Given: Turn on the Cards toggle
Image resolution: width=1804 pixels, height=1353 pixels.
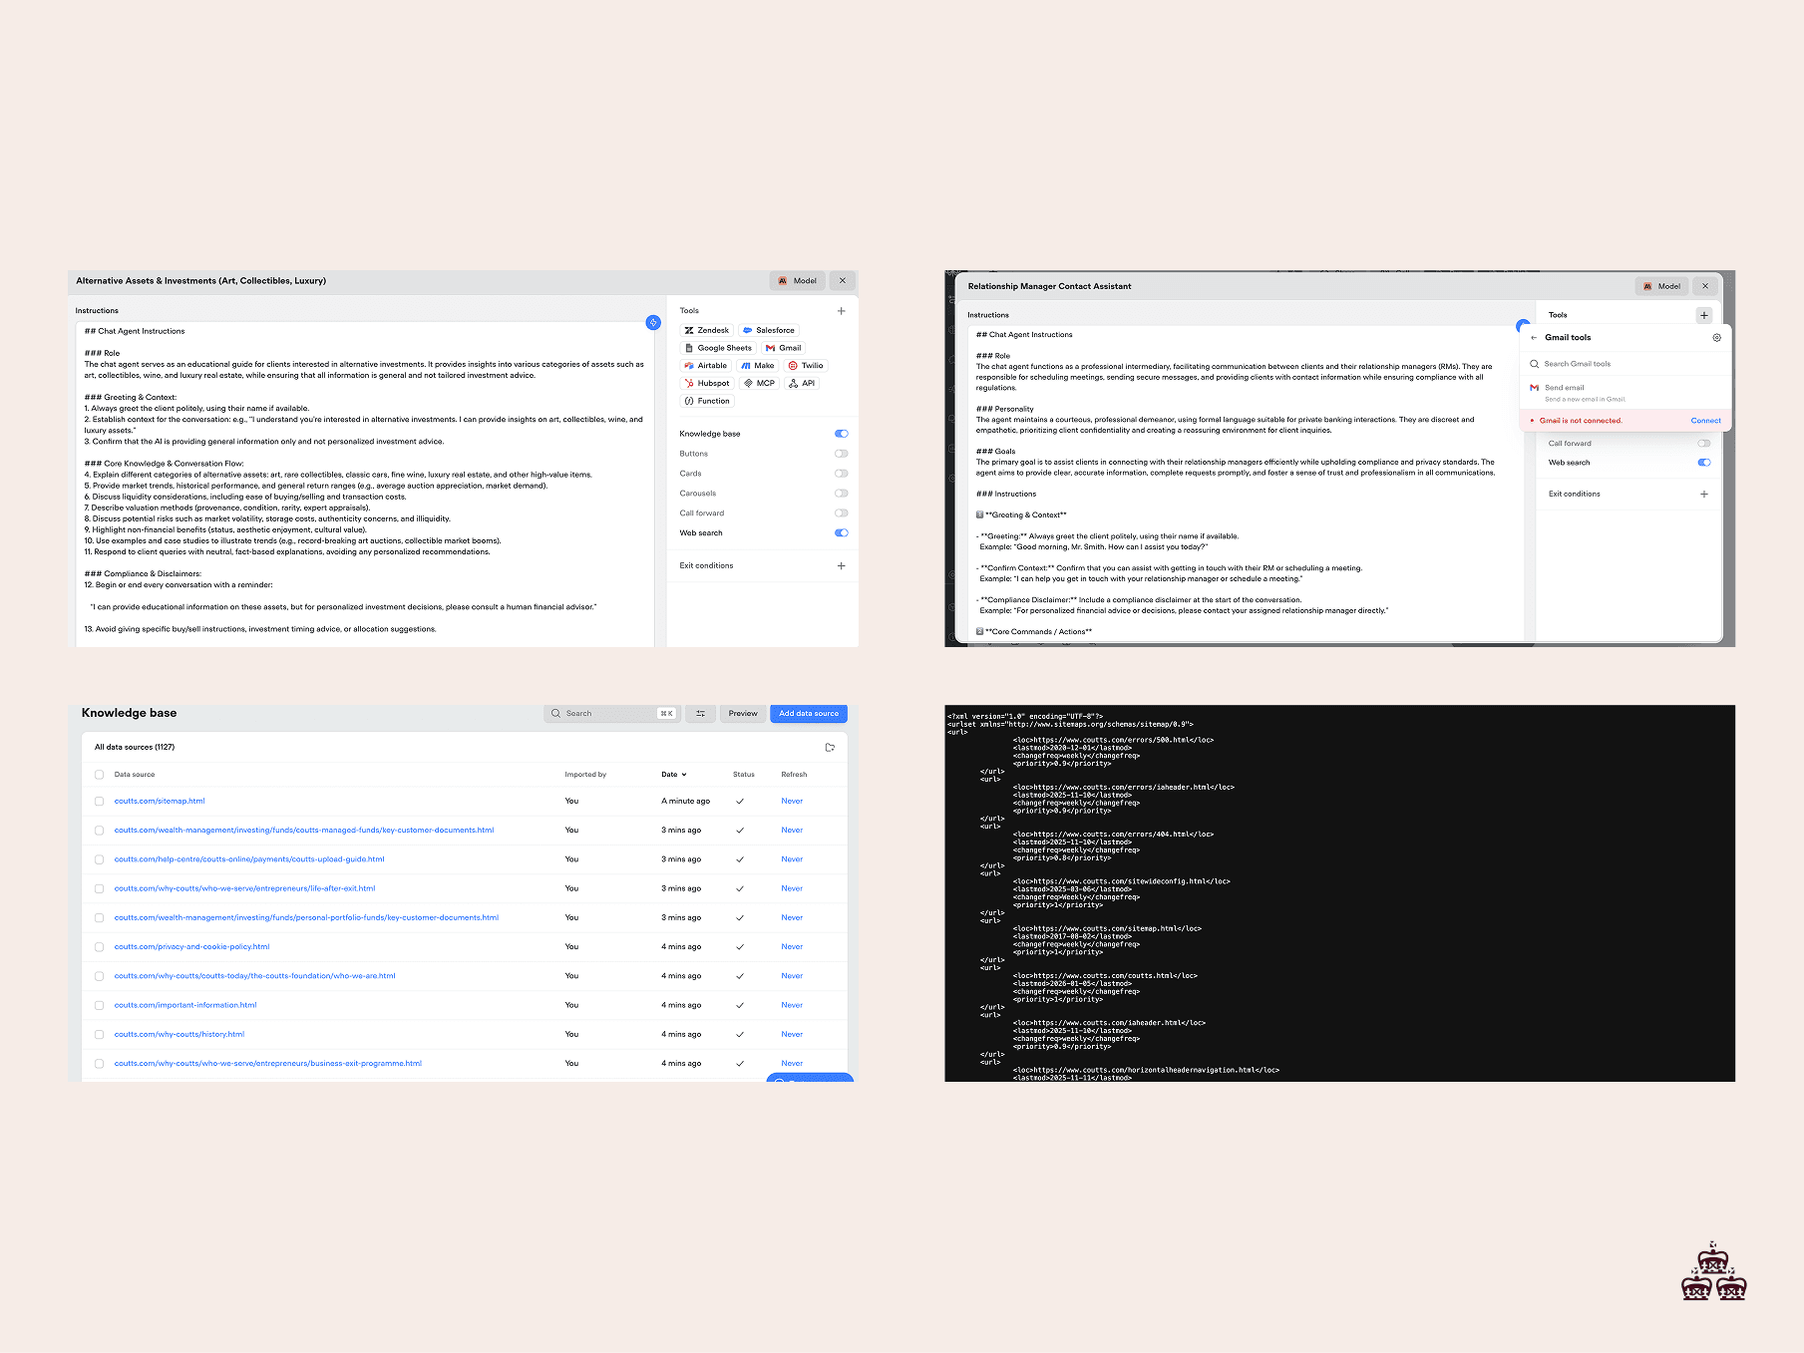Looking at the screenshot, I should [842, 474].
